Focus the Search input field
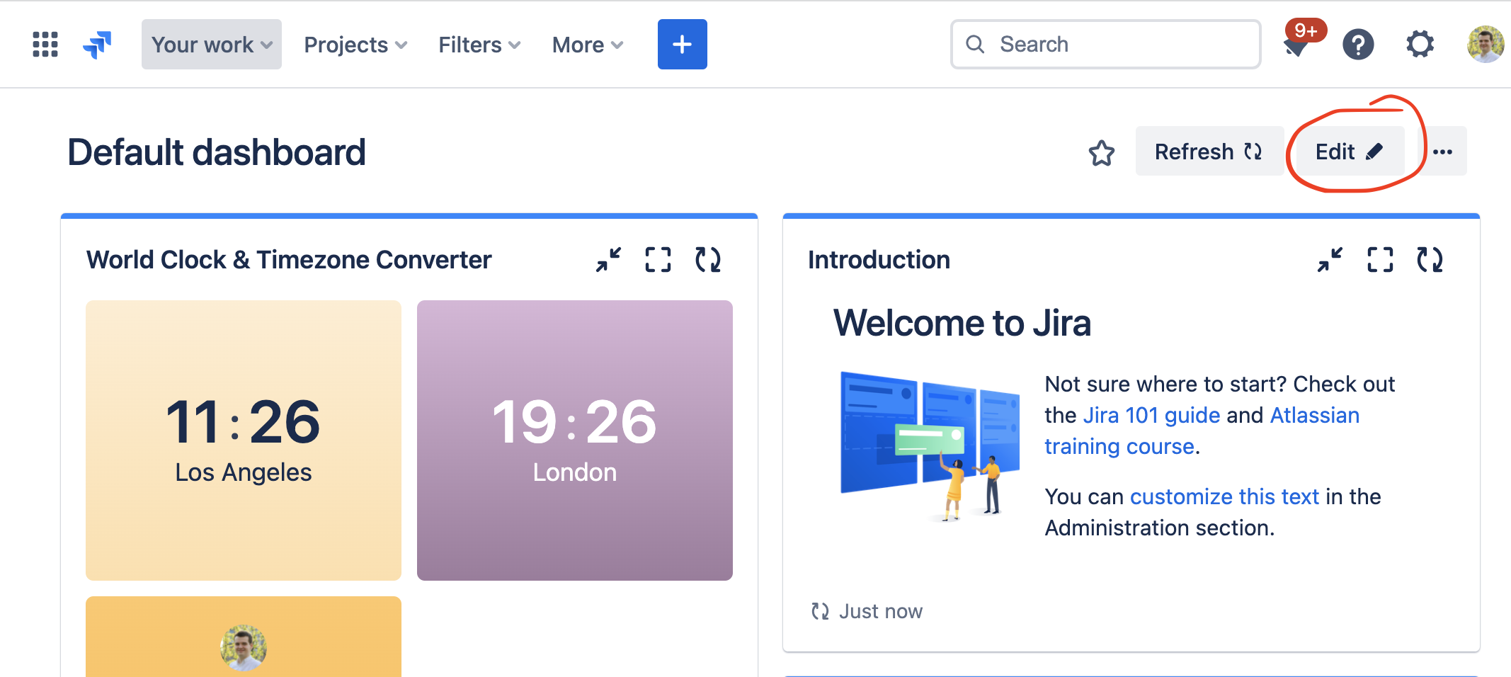This screenshot has height=677, width=1511. (1105, 45)
